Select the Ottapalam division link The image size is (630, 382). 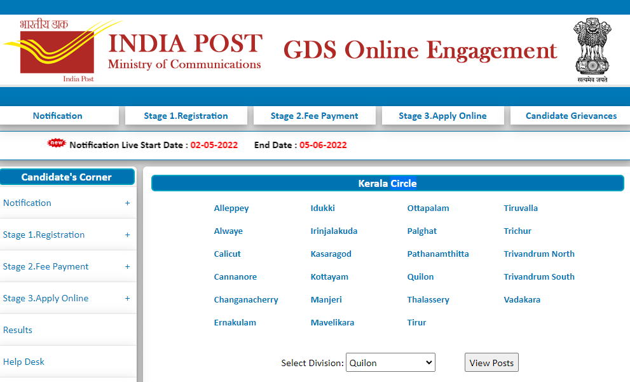tap(428, 208)
